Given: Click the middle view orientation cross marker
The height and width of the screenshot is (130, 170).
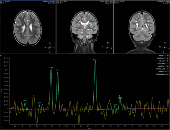Looking at the screenshot, I should 107,48.
